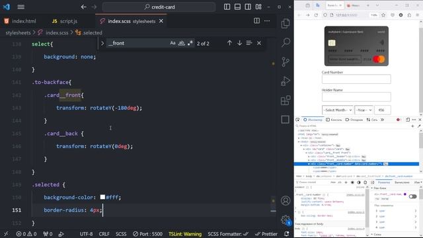Toggle the flexbox overlay switch in devtools
423x238 pixels.
[x=412, y=196]
